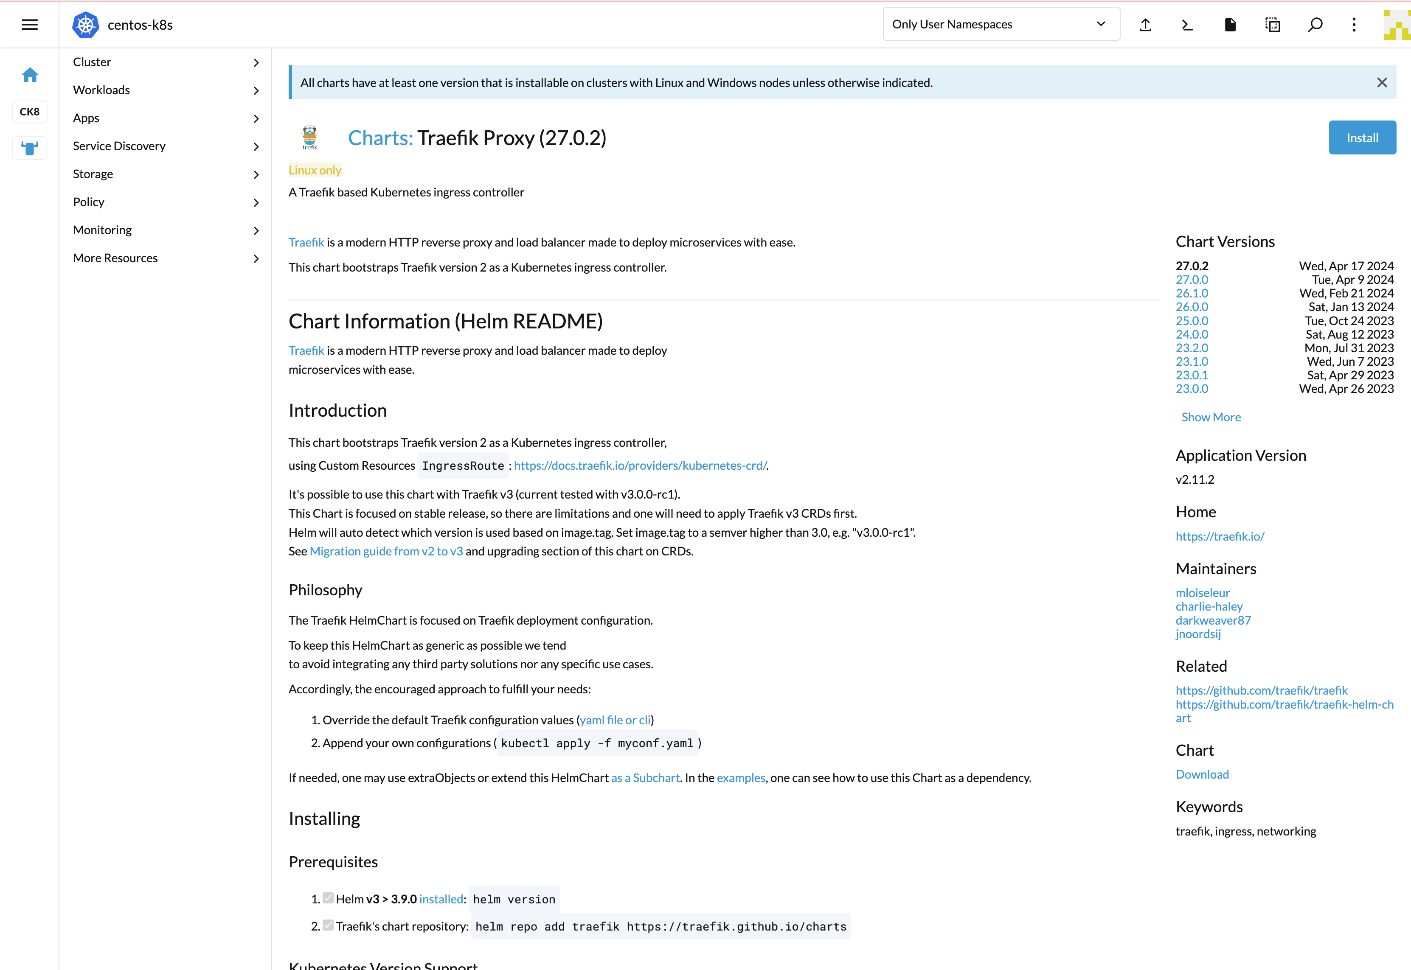
Task: Select chart version 23.2.0
Action: pos(1192,348)
